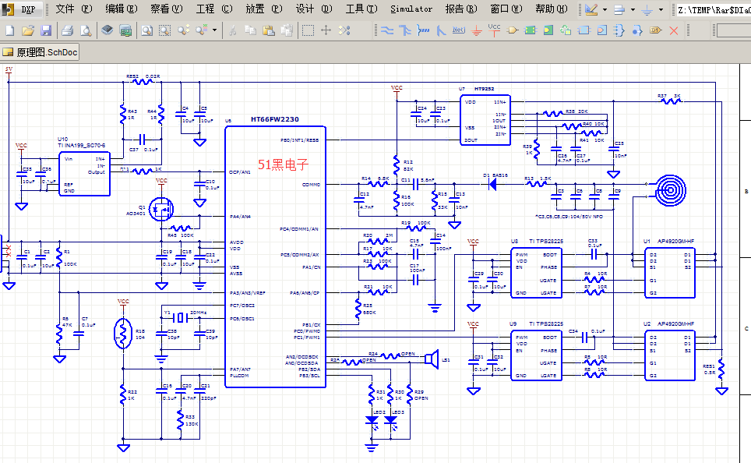Open the utility drawing tools icon
The height and width of the screenshot is (463, 751).
(591, 9)
